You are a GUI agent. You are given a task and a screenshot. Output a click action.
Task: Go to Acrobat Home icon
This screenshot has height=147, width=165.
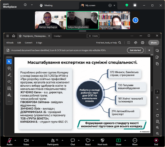coord(14,36)
